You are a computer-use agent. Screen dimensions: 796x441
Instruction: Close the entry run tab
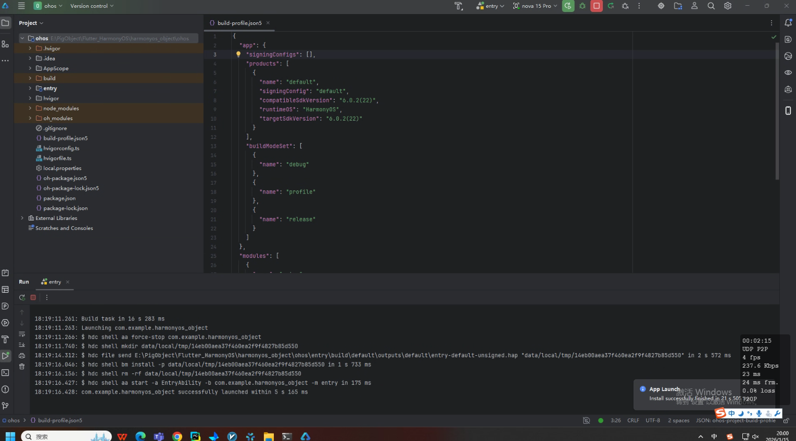(68, 282)
